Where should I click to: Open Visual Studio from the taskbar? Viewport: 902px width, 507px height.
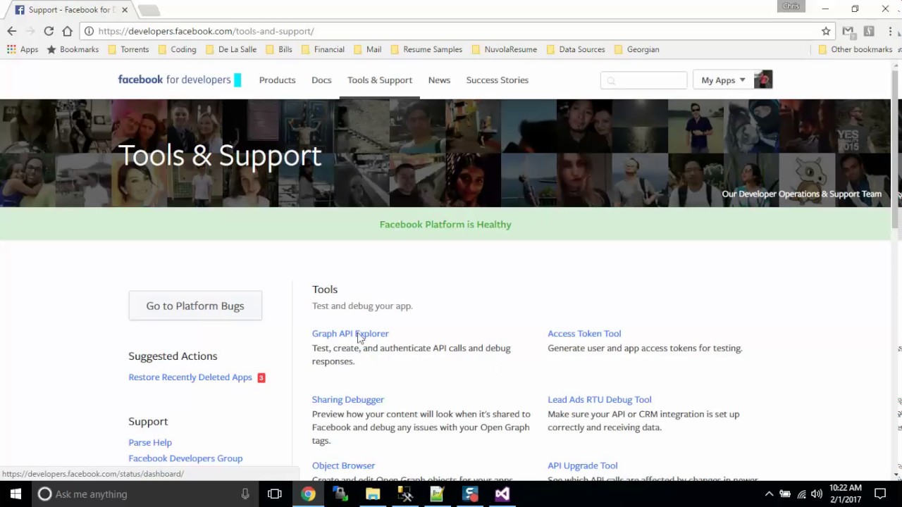point(502,494)
